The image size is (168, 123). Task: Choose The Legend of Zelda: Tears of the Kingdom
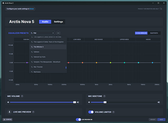48,42
